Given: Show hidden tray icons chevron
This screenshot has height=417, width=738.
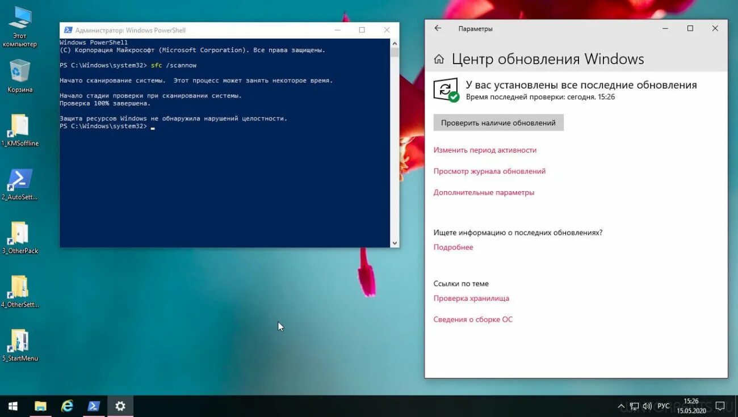Looking at the screenshot, I should coord(621,406).
